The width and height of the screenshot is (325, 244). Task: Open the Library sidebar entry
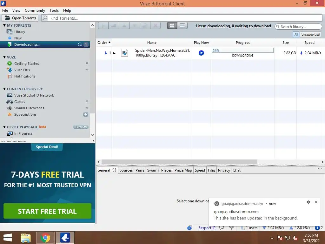click(19, 32)
